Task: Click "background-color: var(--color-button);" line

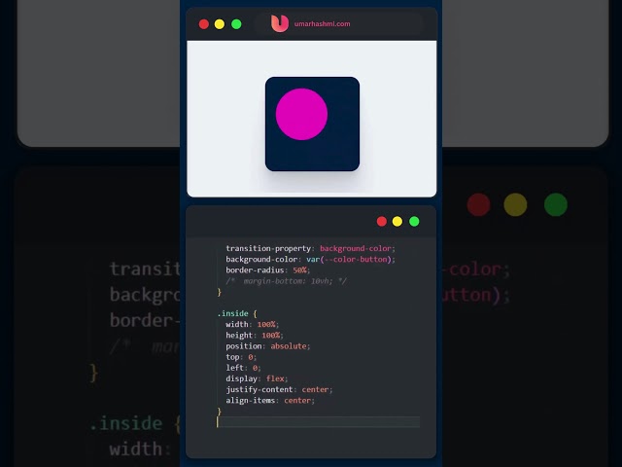Action: (x=311, y=260)
